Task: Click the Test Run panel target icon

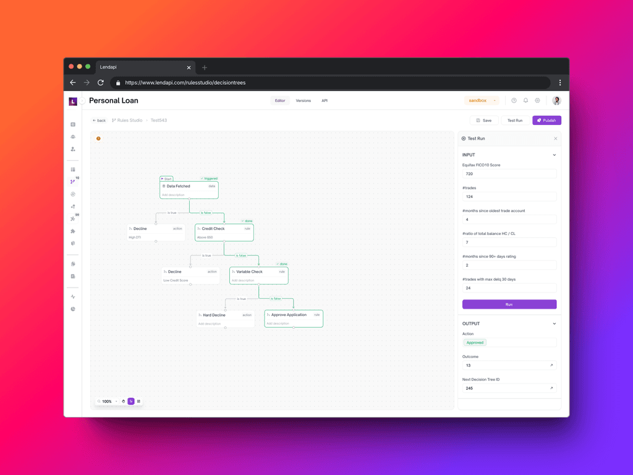Action: 464,139
